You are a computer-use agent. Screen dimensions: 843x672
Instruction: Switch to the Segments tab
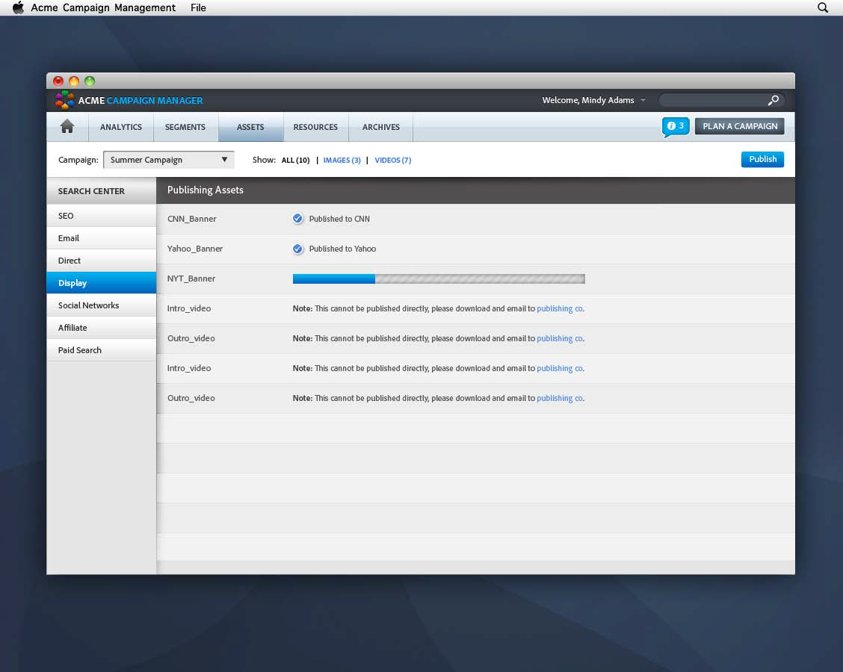point(185,127)
